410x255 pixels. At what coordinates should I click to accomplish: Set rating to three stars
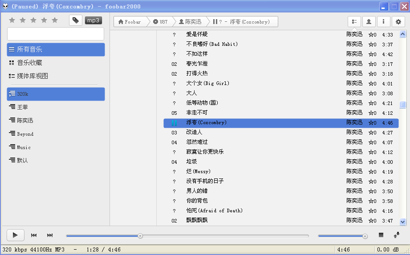click(x=33, y=20)
